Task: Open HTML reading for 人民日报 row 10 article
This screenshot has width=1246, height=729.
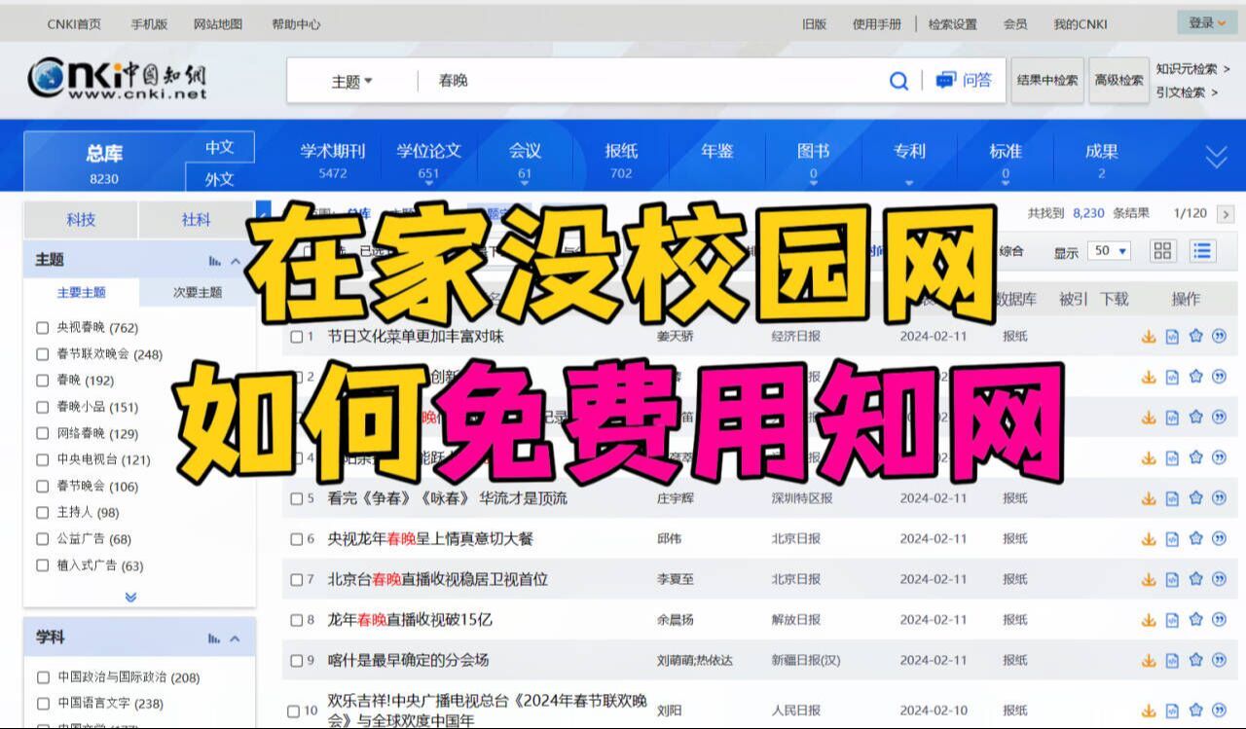Action: [x=1172, y=711]
